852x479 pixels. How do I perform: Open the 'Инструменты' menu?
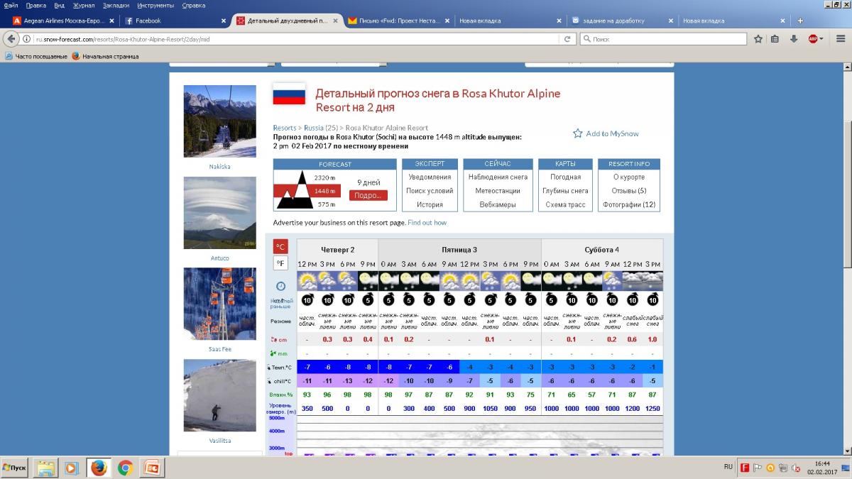(x=156, y=5)
